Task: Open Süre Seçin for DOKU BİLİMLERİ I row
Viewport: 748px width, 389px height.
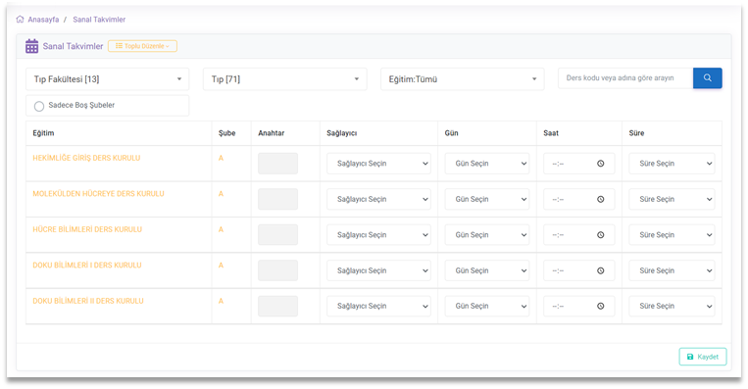Action: (672, 270)
